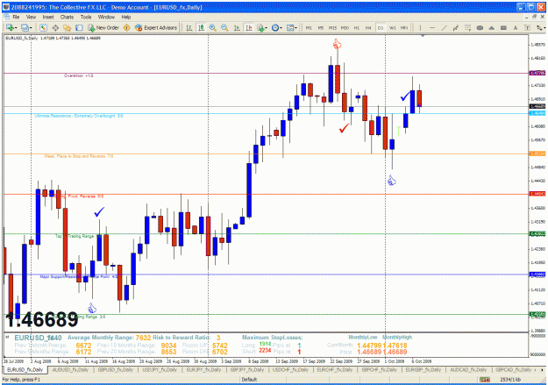The image size is (548, 385).
Task: Expand the New Chart dropdown arrow
Action: 16,27
